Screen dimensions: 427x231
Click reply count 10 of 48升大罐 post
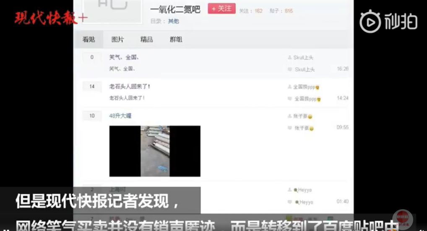[x=92, y=116]
